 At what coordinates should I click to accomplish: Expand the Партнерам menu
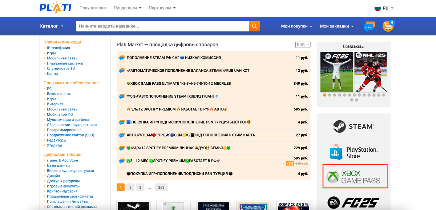(162, 8)
